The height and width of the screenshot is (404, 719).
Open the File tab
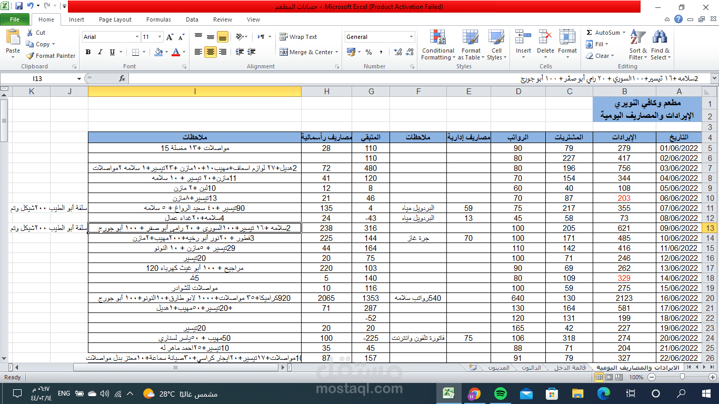tap(15, 19)
